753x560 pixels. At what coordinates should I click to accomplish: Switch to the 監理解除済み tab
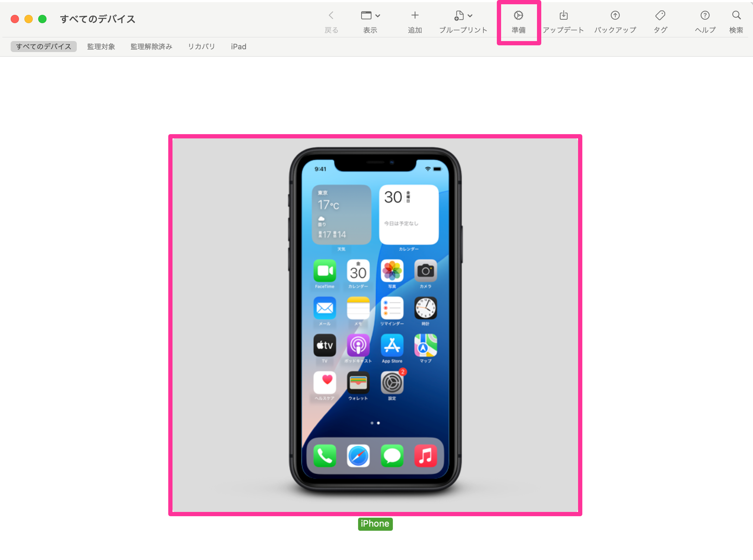(x=151, y=47)
